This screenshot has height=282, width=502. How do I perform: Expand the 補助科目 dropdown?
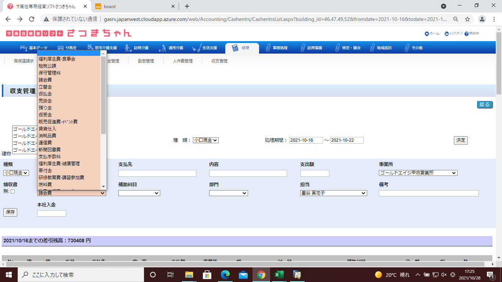(139, 193)
